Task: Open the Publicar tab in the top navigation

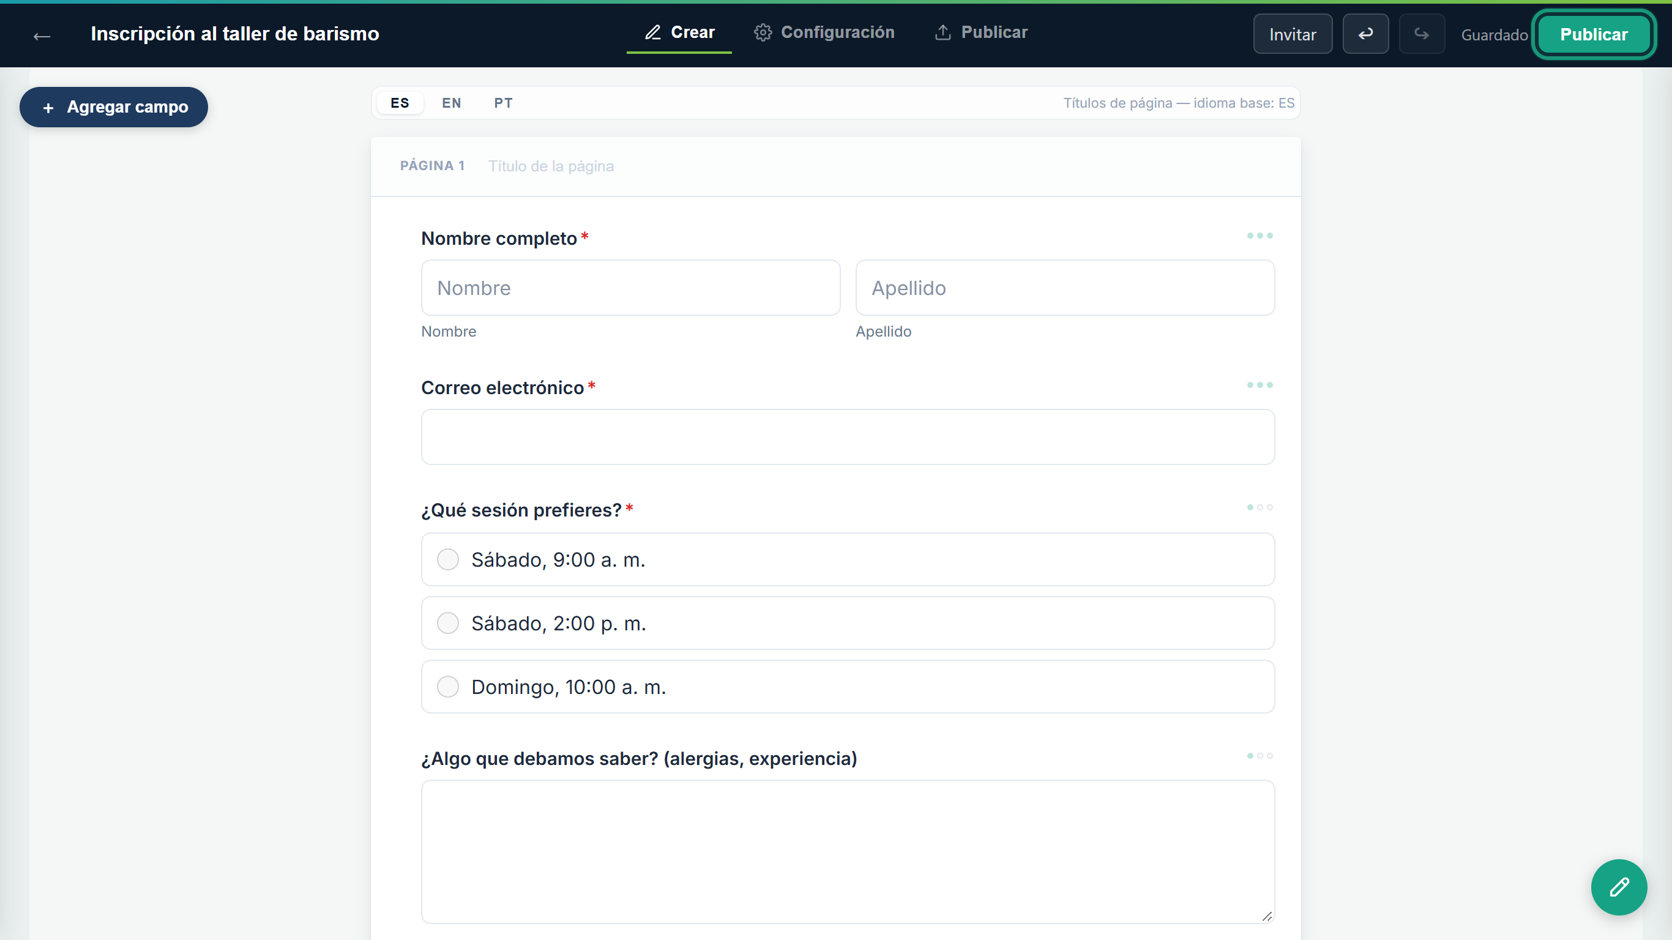Action: (x=981, y=32)
